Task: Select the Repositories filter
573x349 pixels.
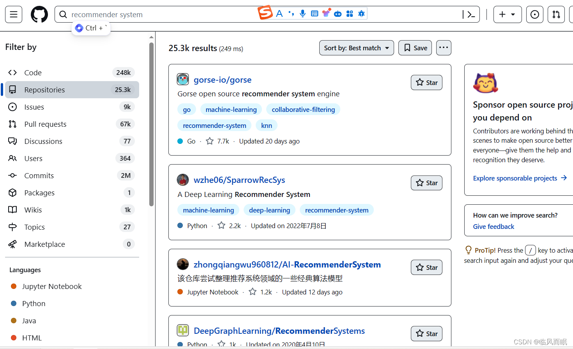Action: point(72,90)
